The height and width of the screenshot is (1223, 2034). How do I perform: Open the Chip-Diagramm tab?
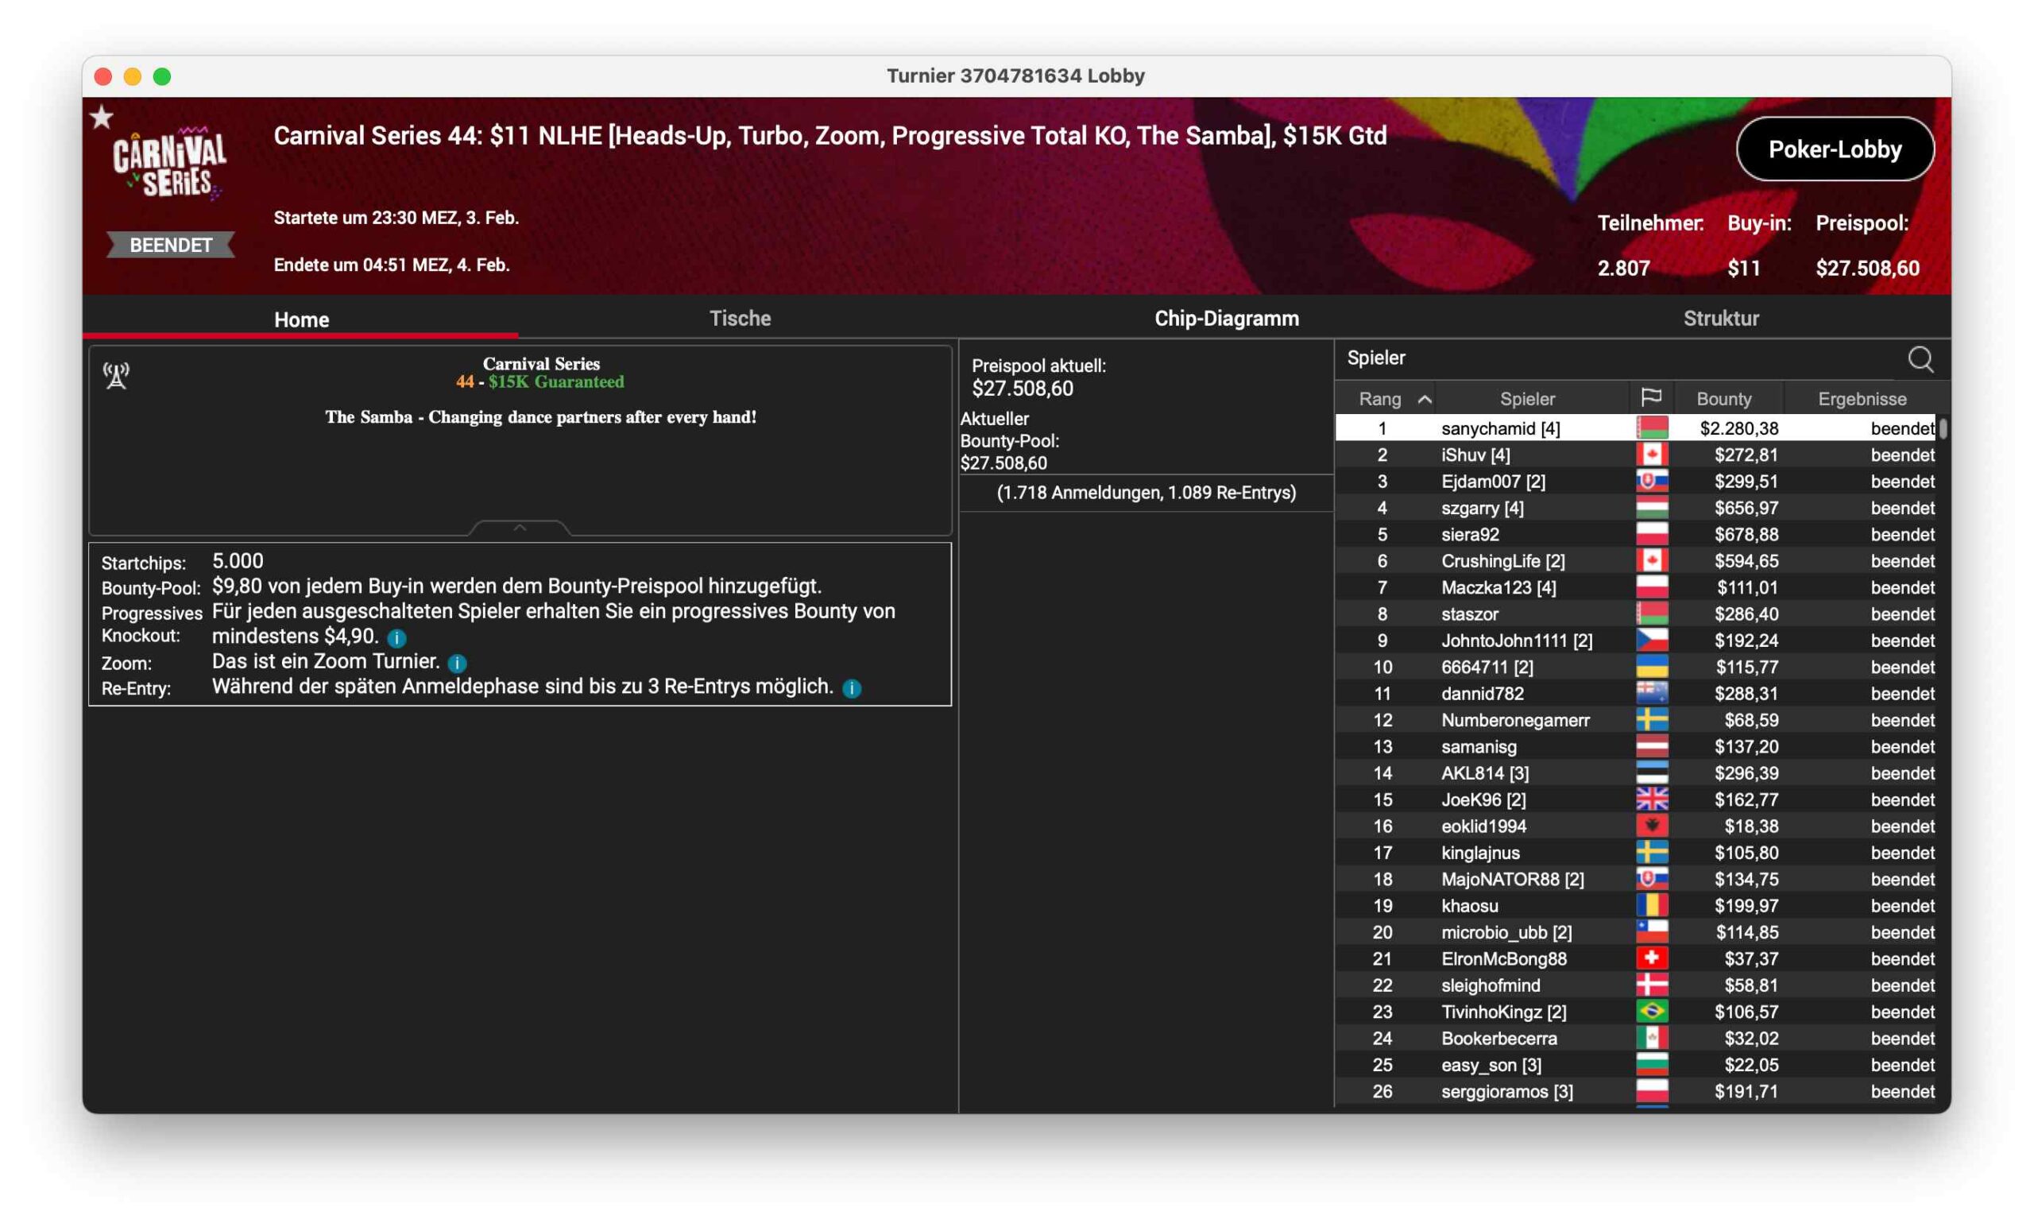click(x=1226, y=318)
